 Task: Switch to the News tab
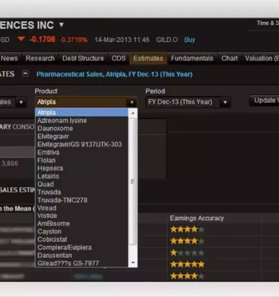10,58
